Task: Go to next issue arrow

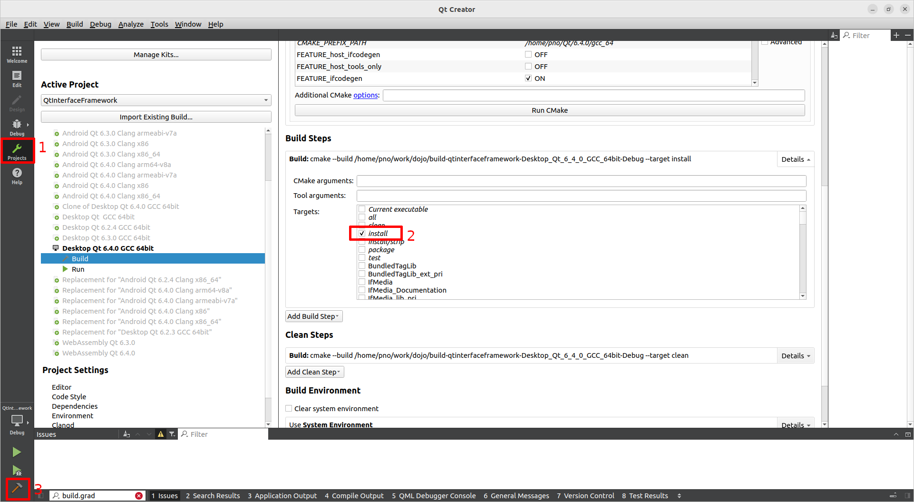Action: [x=149, y=434]
